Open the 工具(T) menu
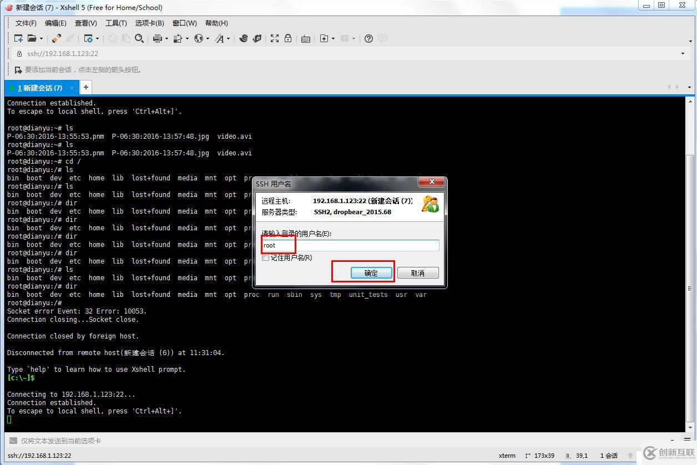Screen dimensions: 697x465 click(116, 23)
